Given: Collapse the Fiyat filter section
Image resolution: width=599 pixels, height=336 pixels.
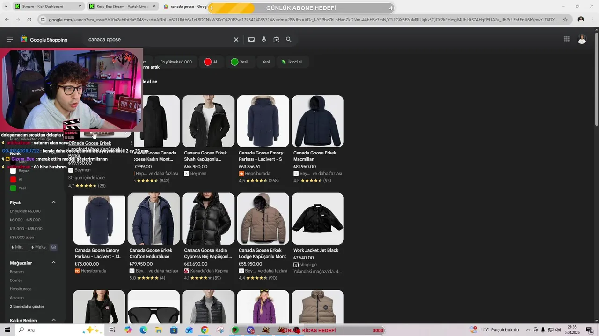Looking at the screenshot, I should (x=53, y=202).
